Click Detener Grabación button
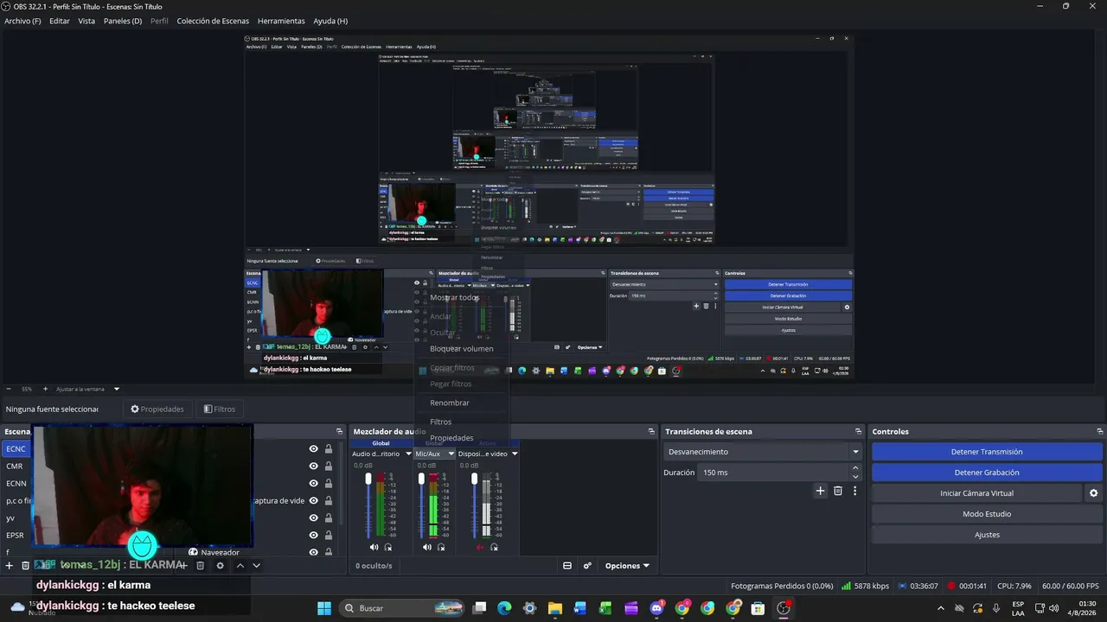The width and height of the screenshot is (1107, 622). (x=987, y=473)
